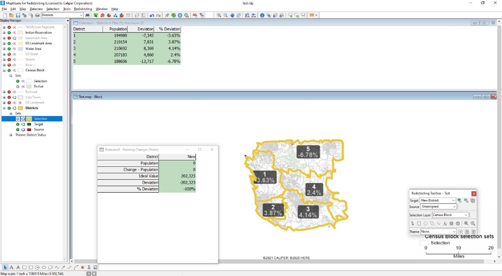Toggle visibility of the Water Area layer
Screen dimensions: 502x276
[x=9, y=49]
